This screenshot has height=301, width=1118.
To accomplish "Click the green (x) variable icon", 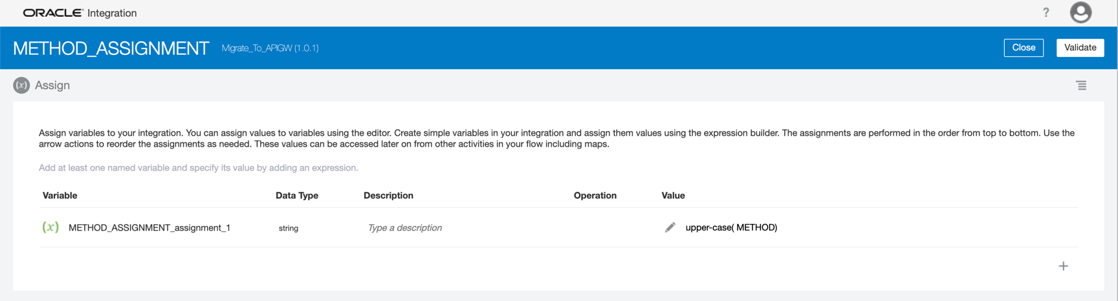I will coord(50,227).
